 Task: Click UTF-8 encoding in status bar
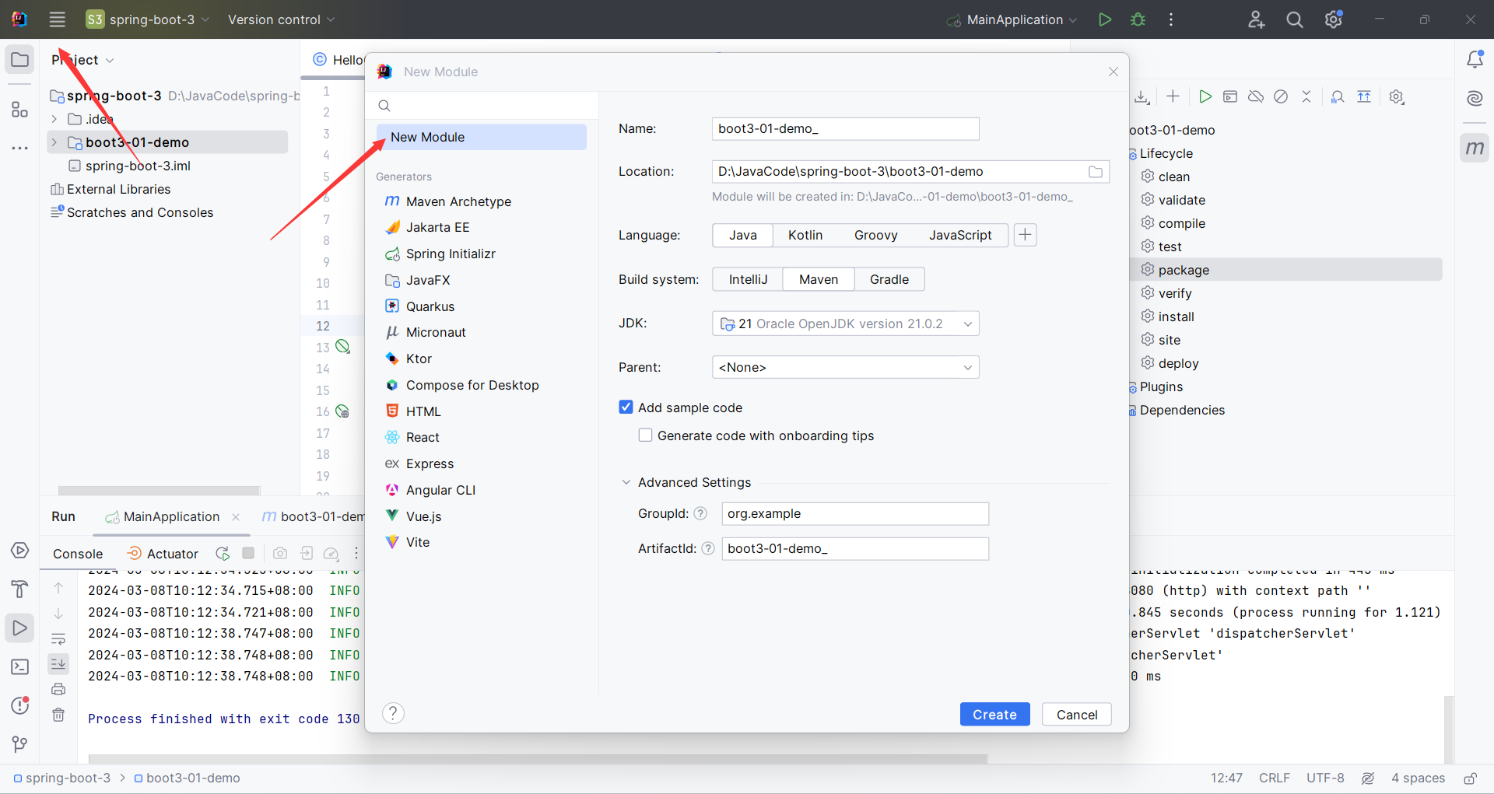coord(1325,778)
